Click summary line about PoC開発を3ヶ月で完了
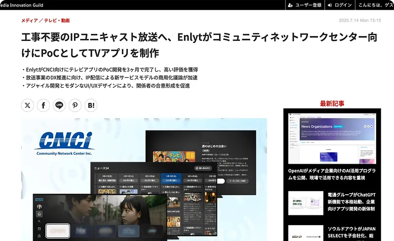The image size is (394, 241). (x=110, y=69)
